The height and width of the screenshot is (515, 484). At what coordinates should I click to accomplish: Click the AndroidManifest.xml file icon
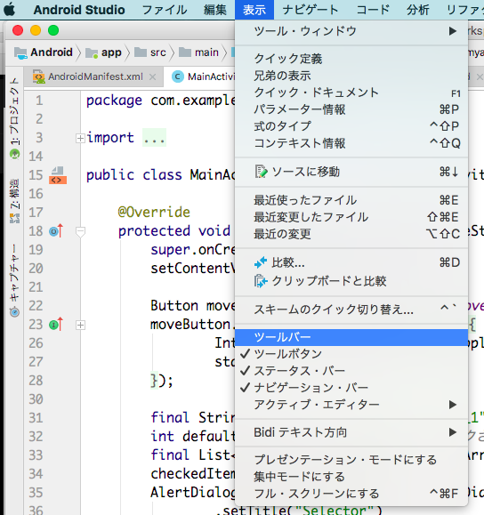click(x=39, y=76)
